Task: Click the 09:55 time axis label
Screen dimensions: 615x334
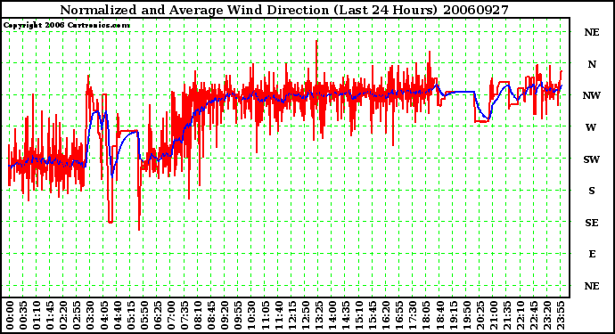Action: click(238, 315)
